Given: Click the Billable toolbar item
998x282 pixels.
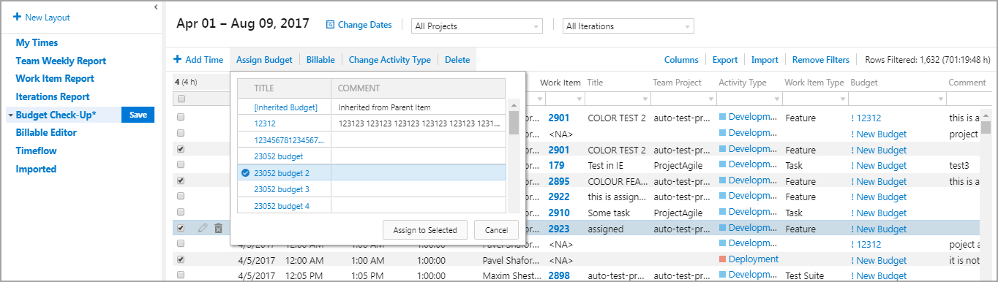Looking at the screenshot, I should click(320, 60).
